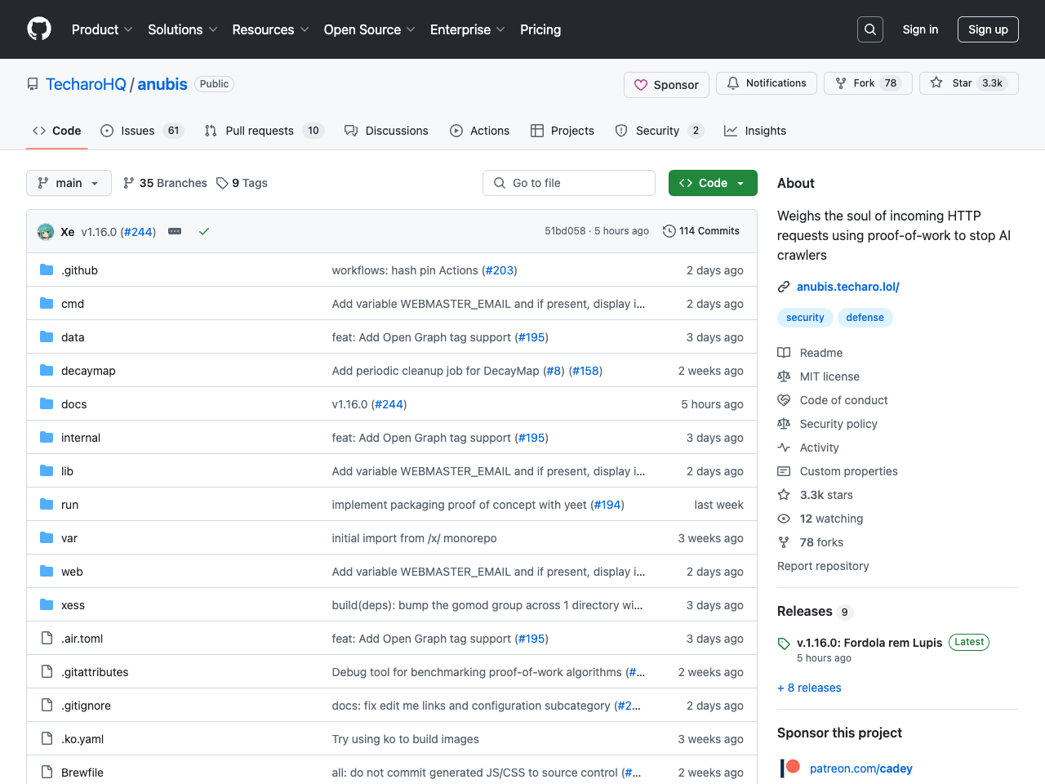Open v.1.16.0: Fordola rem Lupis release
The height and width of the screenshot is (784, 1045).
click(x=869, y=643)
